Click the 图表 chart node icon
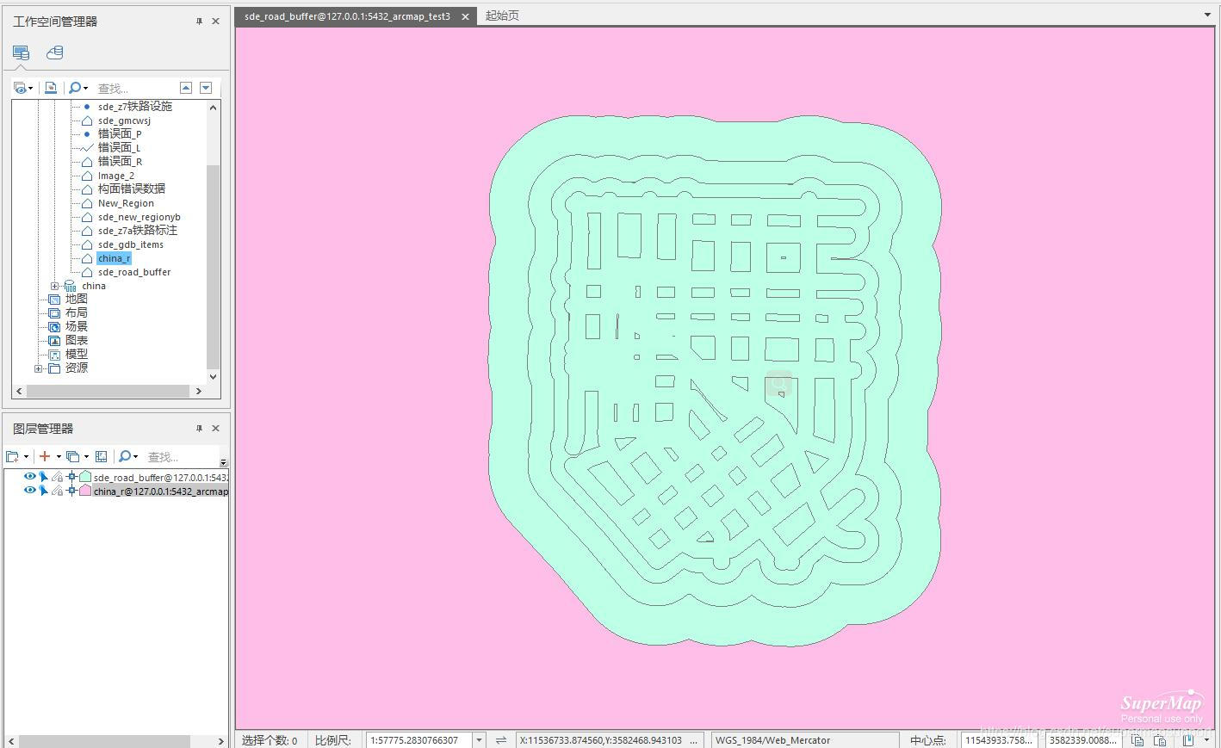Screen dimensions: 1221x748 pyautogui.click(x=54, y=341)
